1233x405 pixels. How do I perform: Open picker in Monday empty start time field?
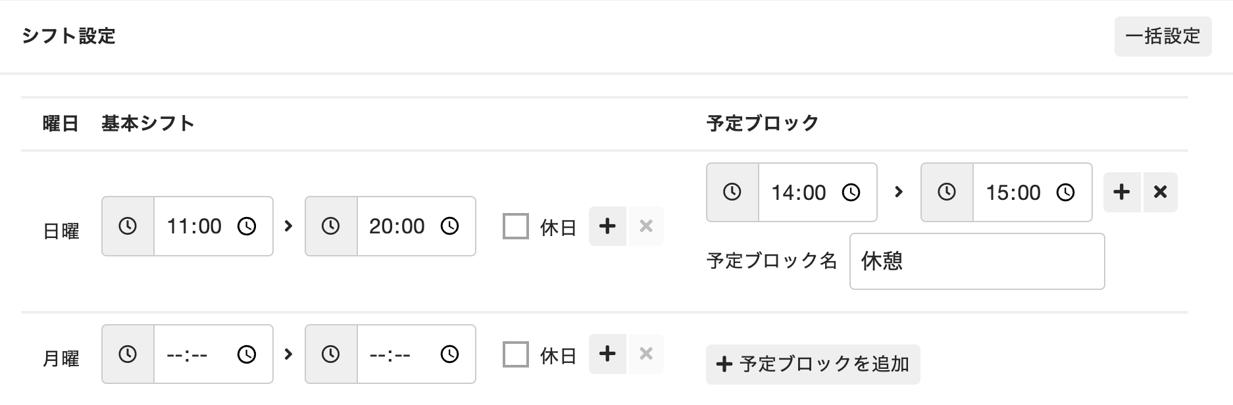click(247, 354)
